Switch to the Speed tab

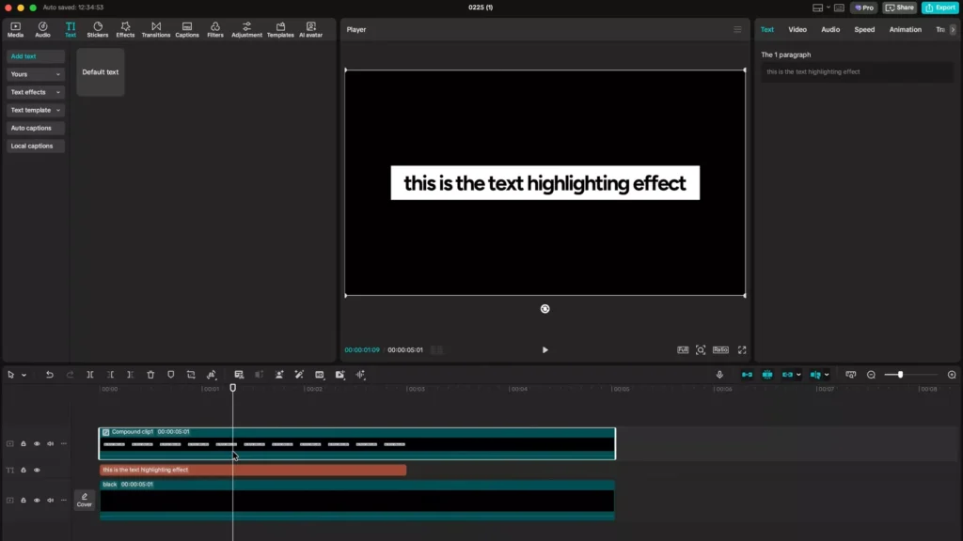click(x=863, y=29)
